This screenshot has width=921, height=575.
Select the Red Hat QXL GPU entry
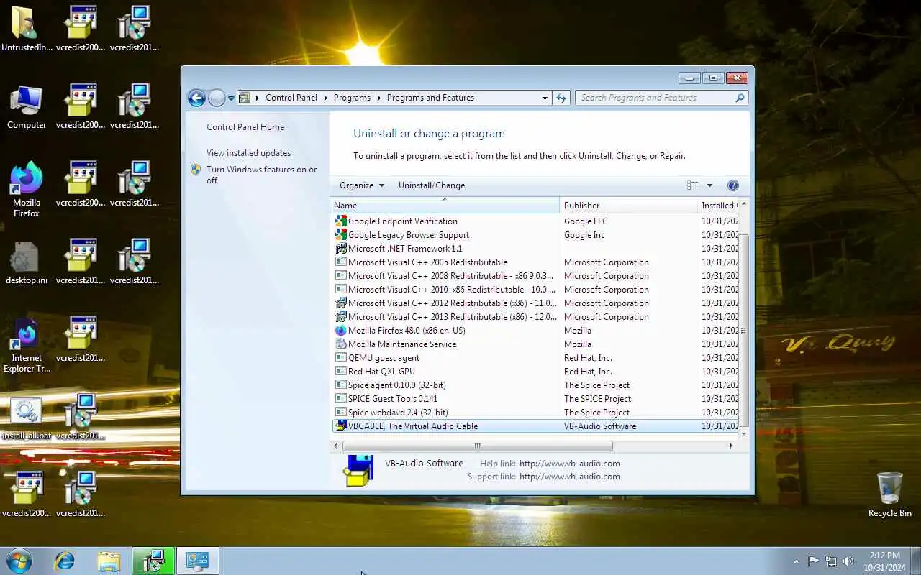(535, 372)
